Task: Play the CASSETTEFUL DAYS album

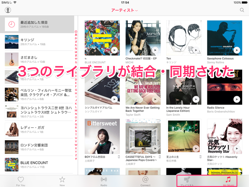Action: pos(155,149)
